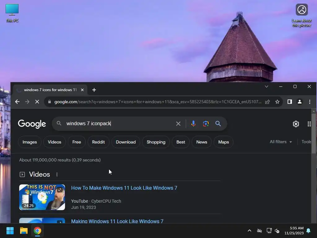This screenshot has height=238, width=317.
Task: Start voice search with microphone
Action: click(193, 124)
